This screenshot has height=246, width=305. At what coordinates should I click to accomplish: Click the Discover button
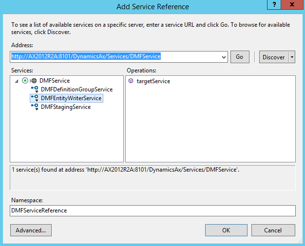(x=273, y=57)
